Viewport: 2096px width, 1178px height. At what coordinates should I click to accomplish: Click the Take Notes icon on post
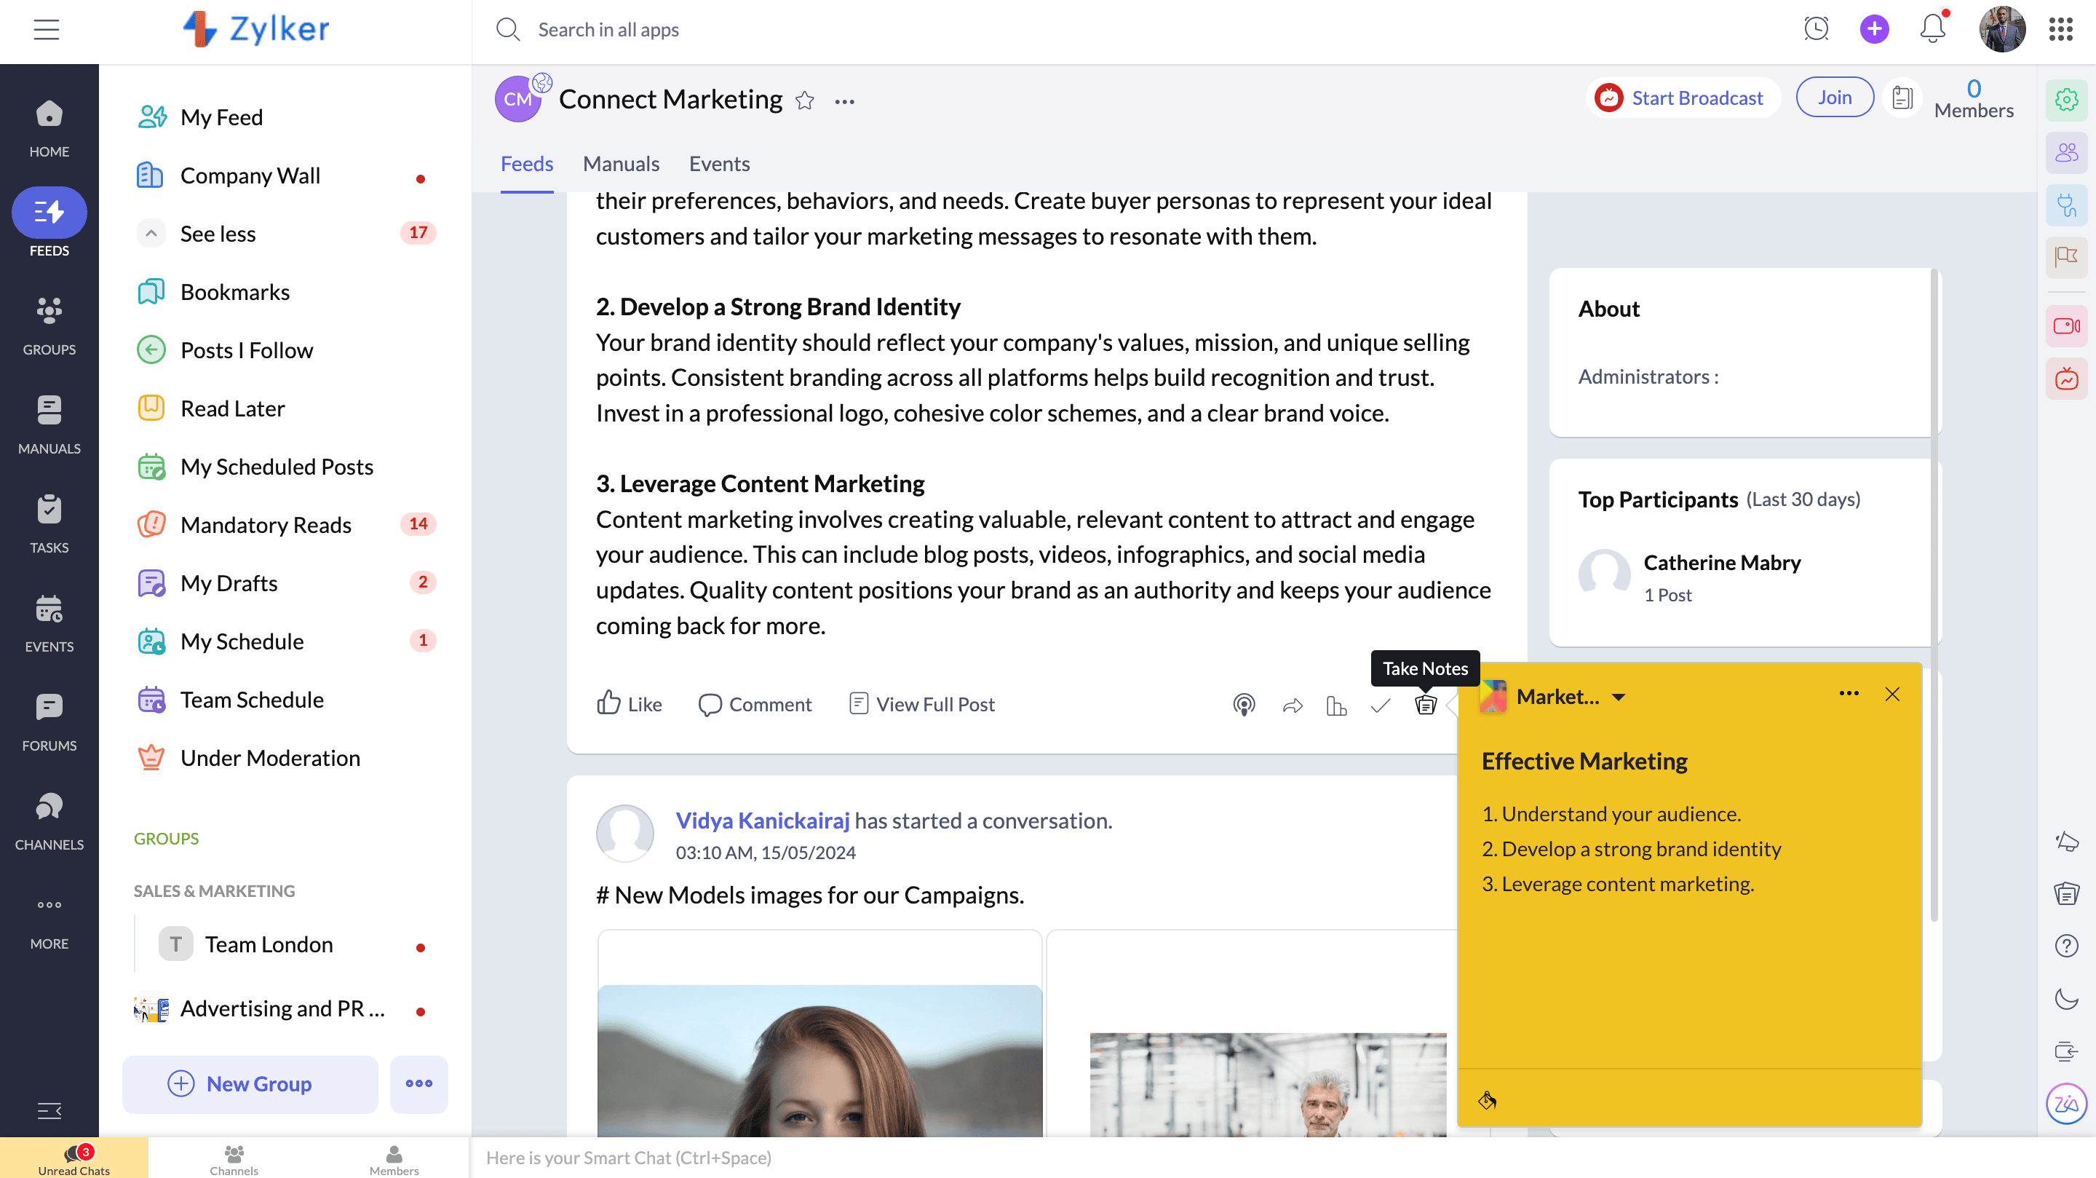click(1425, 704)
